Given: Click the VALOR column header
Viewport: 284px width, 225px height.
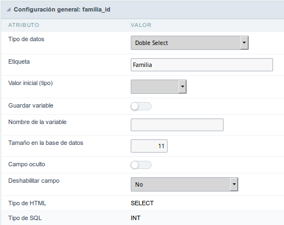Looking at the screenshot, I should click(141, 25).
